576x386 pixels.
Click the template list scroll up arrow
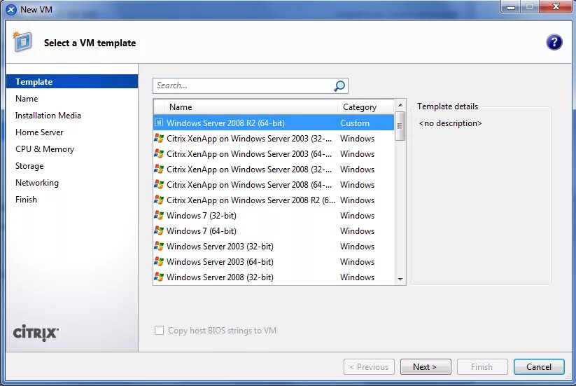click(x=400, y=105)
